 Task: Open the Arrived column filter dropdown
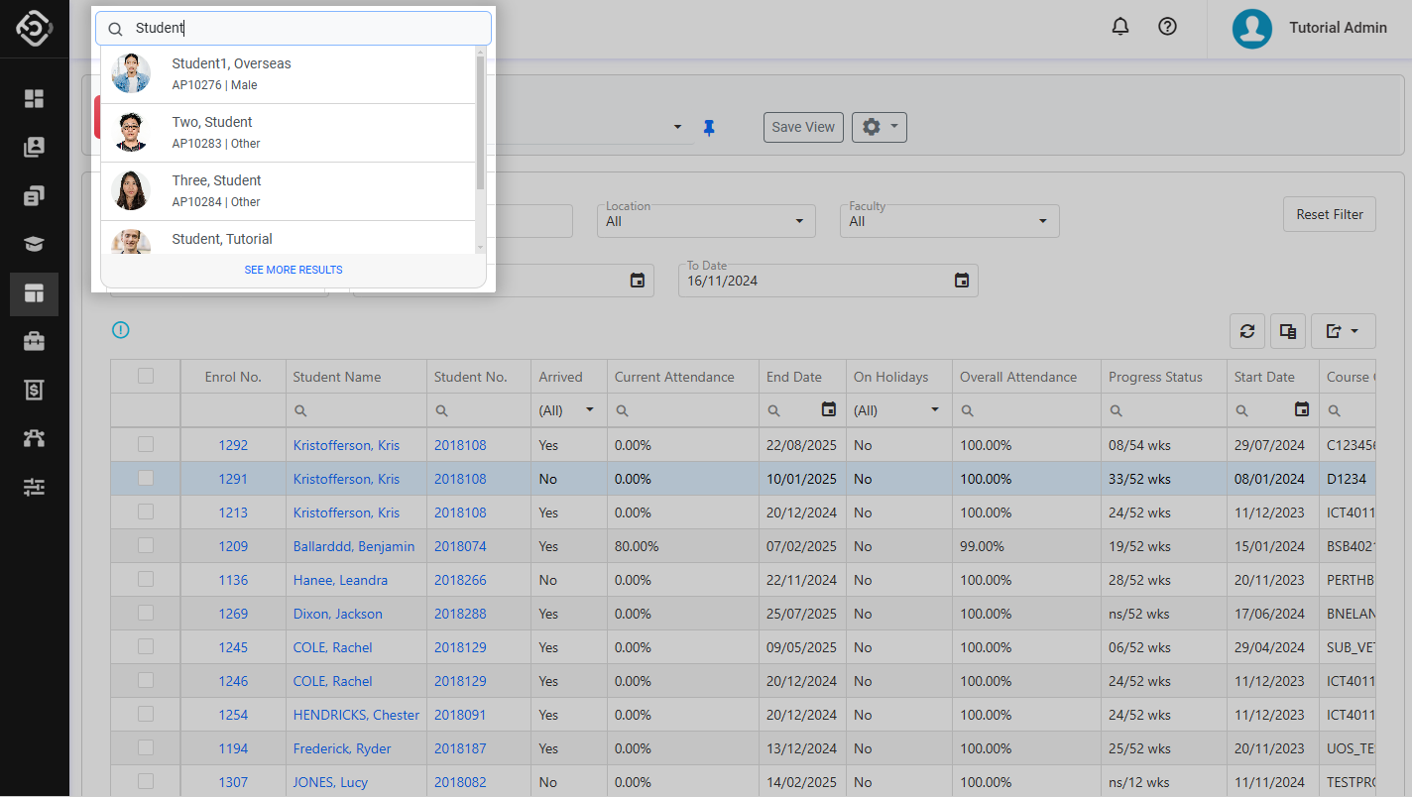pyautogui.click(x=590, y=410)
